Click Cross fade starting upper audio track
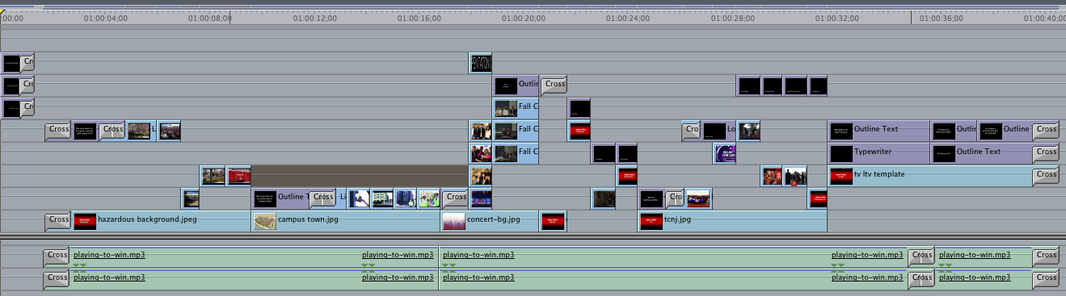 pos(57,256)
